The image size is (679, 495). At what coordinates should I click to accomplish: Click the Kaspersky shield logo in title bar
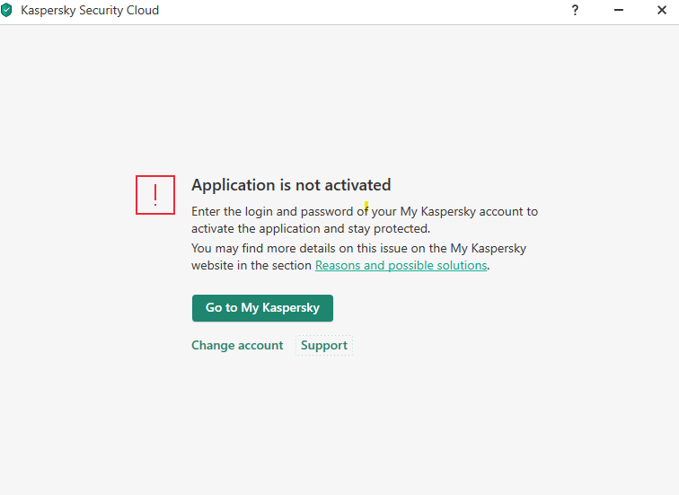pyautogui.click(x=7, y=11)
